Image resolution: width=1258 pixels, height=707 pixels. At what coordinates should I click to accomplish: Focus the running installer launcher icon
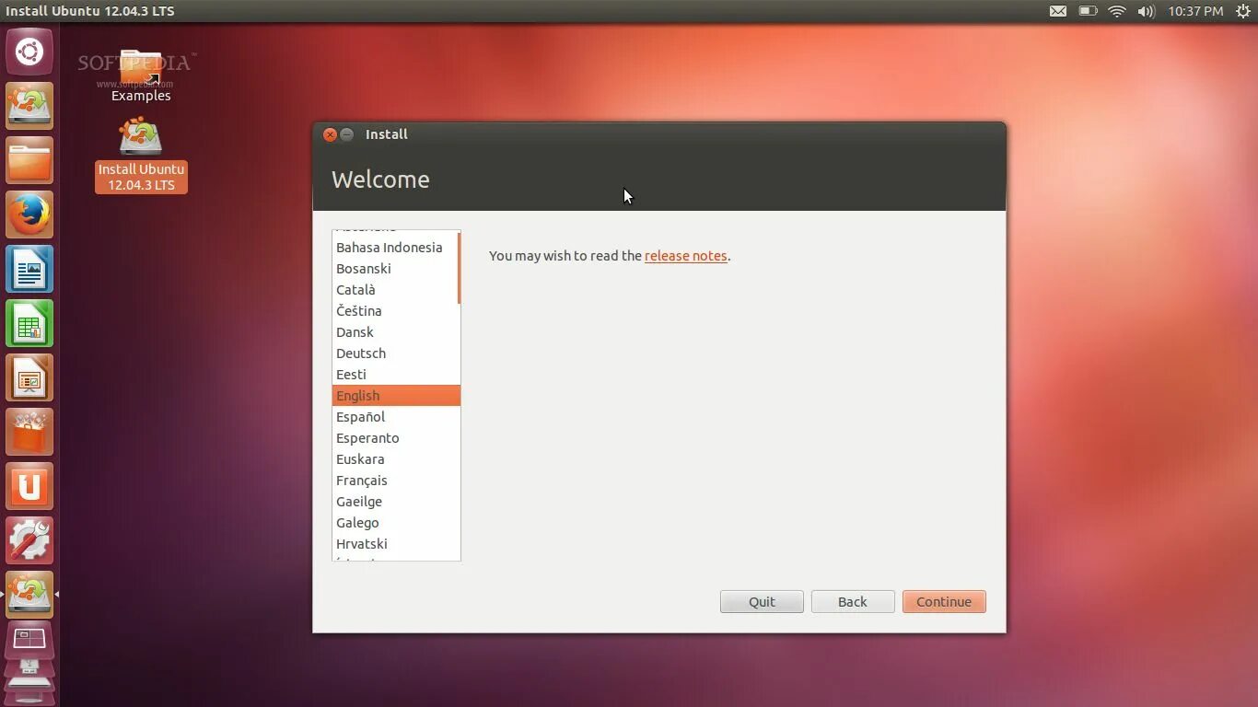click(29, 595)
